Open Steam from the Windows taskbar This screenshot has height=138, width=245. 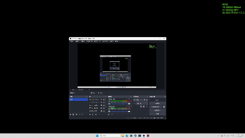[x=135, y=136]
